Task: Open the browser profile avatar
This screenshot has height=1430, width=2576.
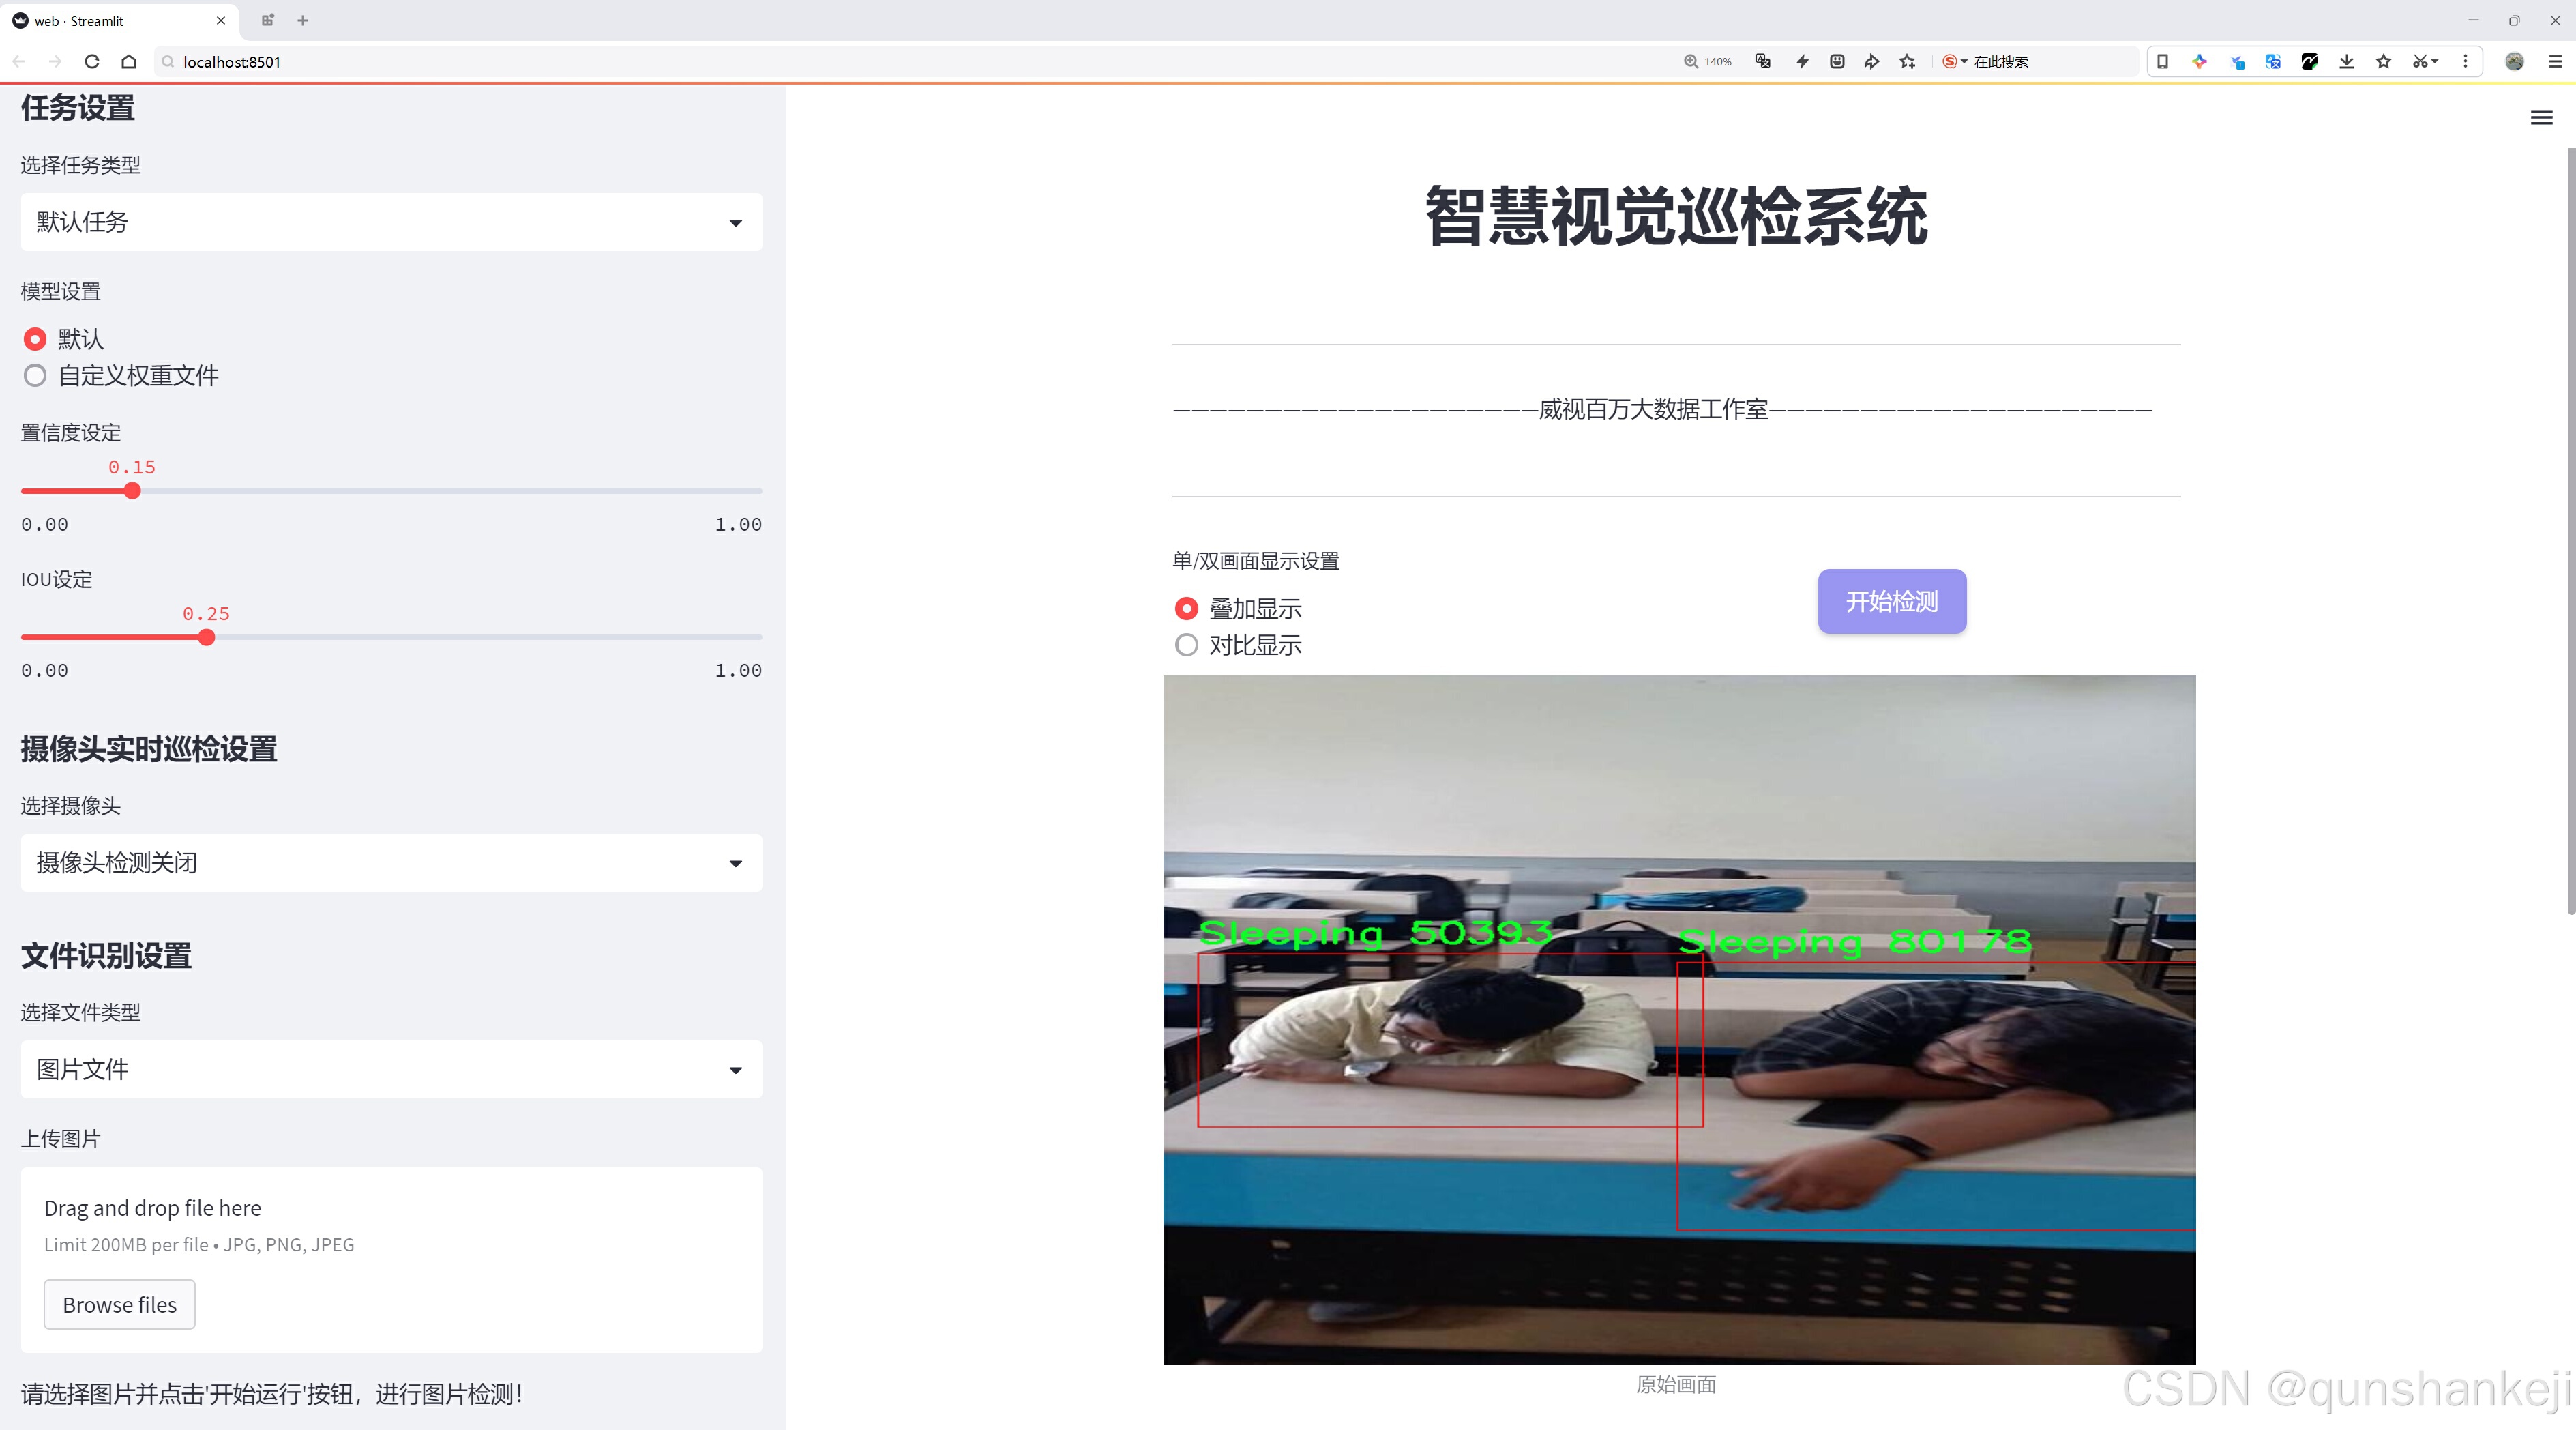Action: point(2516,61)
